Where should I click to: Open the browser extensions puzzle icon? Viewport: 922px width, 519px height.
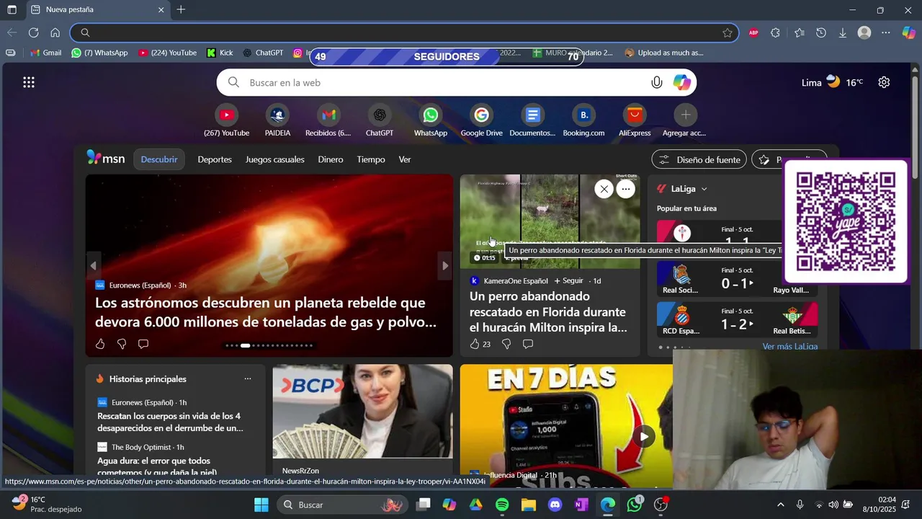(775, 32)
